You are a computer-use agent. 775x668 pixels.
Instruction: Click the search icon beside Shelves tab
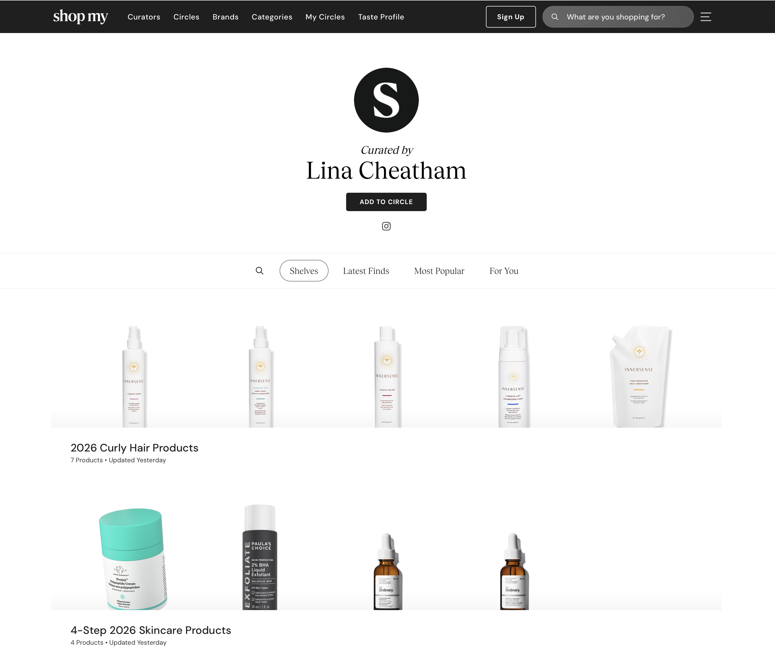pyautogui.click(x=260, y=271)
